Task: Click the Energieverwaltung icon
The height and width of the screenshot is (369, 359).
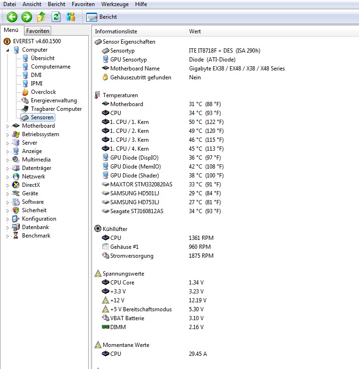Action: pyautogui.click(x=25, y=100)
